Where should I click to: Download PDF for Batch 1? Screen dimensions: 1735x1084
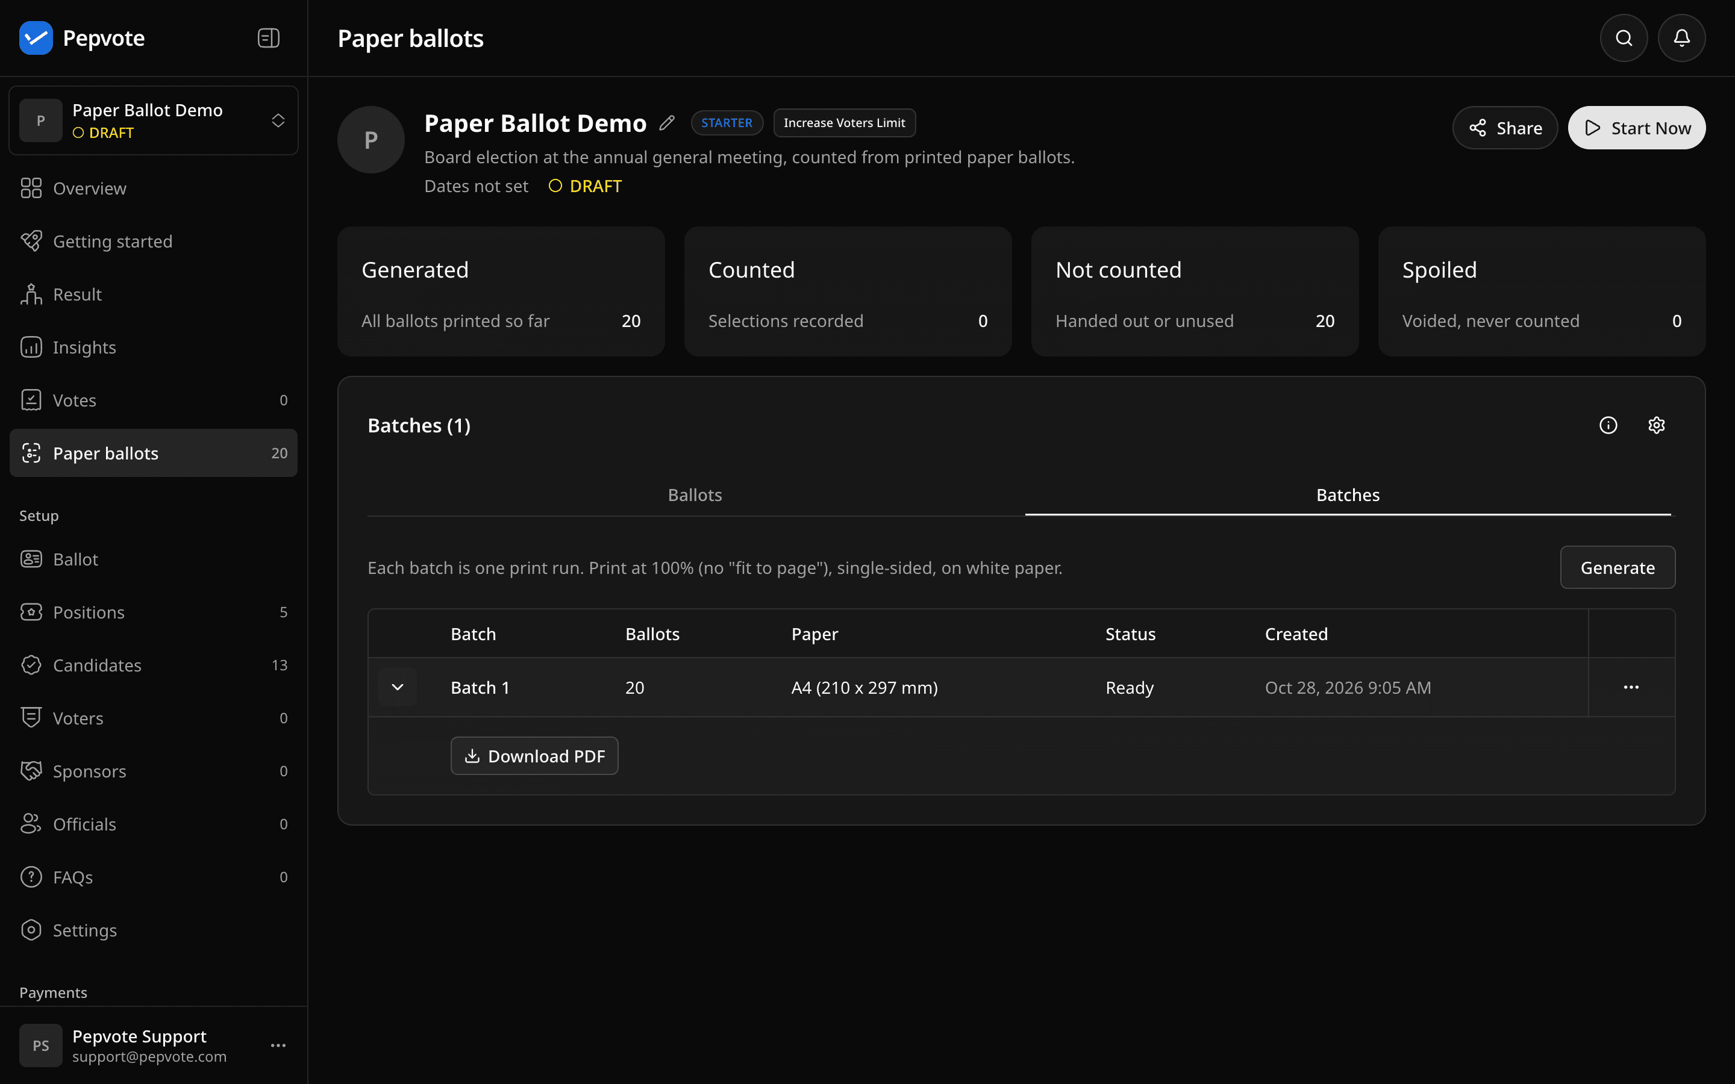(534, 756)
